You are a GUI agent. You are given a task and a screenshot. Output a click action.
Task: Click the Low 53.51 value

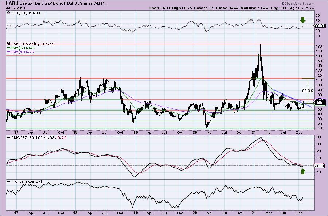pos(203,8)
